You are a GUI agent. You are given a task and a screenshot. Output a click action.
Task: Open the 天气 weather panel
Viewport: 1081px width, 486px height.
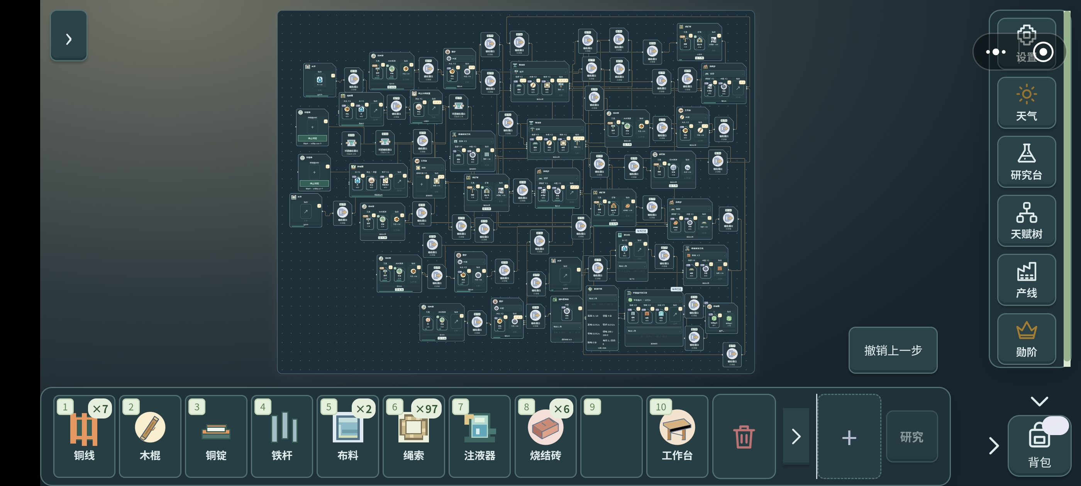click(1026, 103)
